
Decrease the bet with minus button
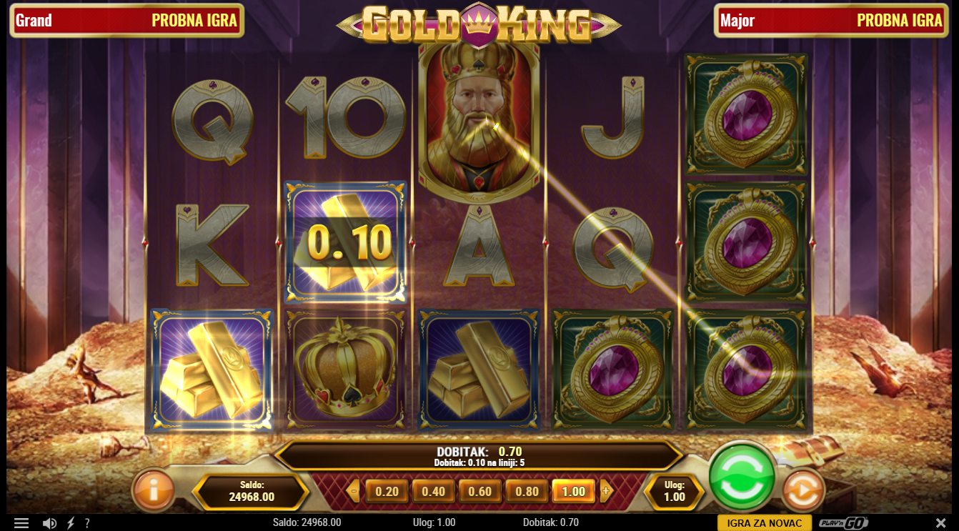353,491
